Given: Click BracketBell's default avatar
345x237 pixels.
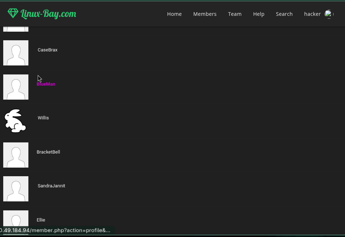Looking at the screenshot, I should click(16, 155).
